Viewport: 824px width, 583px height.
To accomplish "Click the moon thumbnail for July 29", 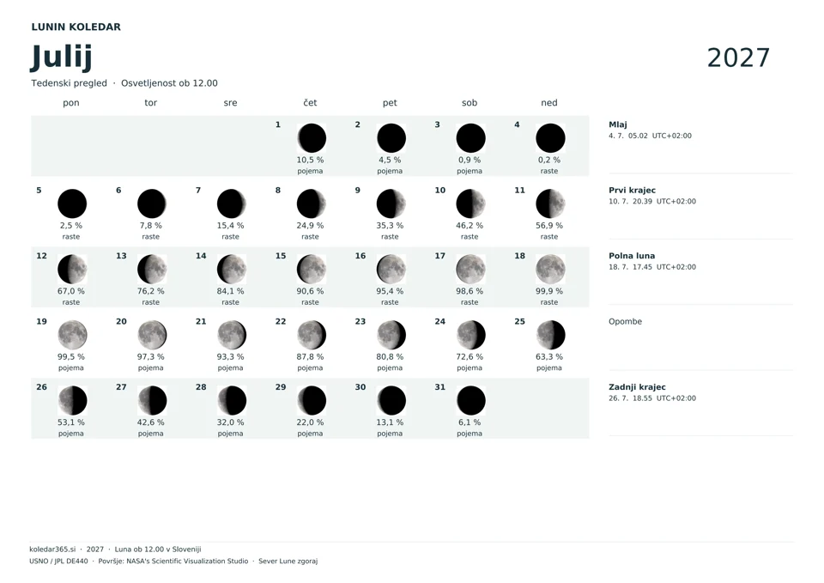I will (x=311, y=401).
